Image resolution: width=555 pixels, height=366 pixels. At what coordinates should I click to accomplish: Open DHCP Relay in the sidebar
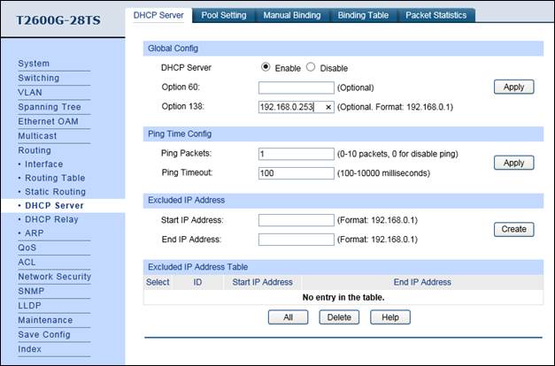coord(51,219)
